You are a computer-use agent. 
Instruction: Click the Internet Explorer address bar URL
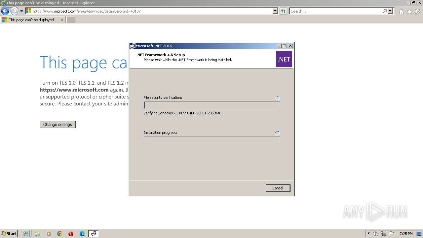[x=87, y=11]
